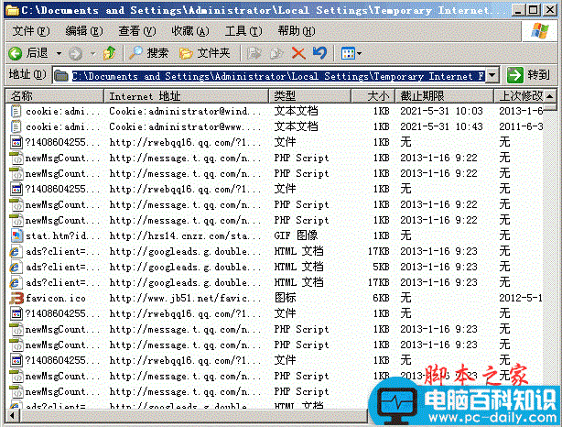Sort by Internet 地址 column header
The width and height of the screenshot is (562, 427).
(187, 96)
